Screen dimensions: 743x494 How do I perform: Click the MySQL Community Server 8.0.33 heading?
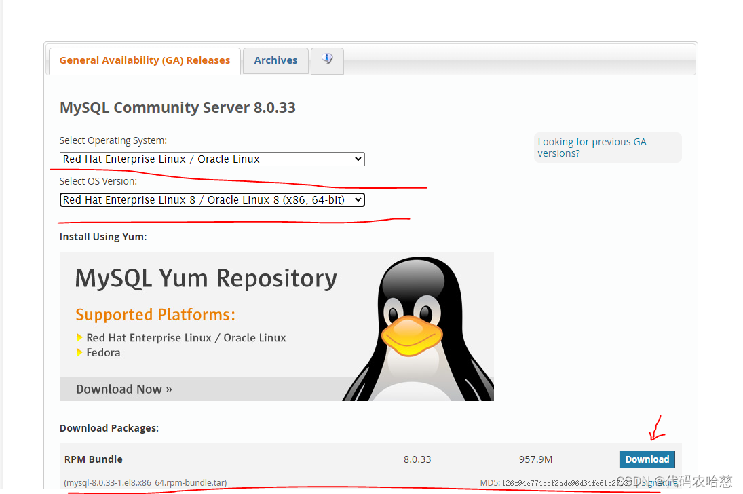click(177, 107)
